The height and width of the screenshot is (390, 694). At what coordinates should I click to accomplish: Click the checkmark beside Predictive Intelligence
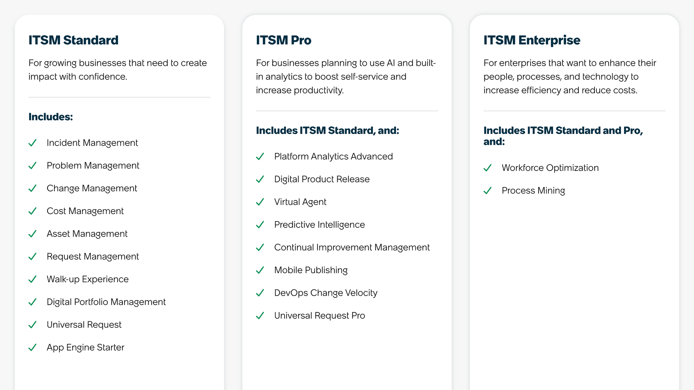[260, 225]
